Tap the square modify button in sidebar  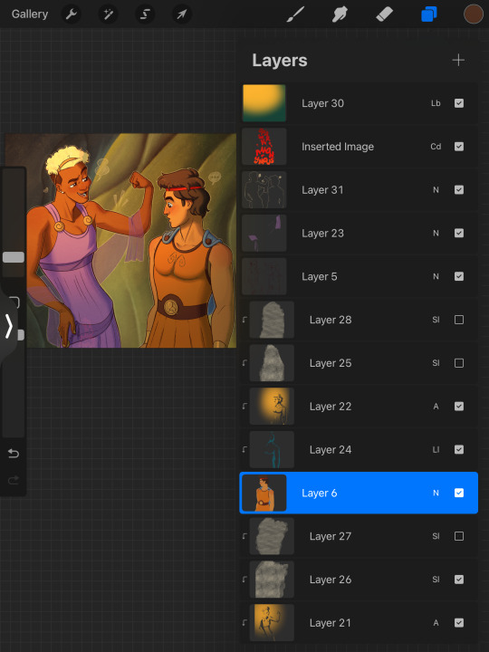[14, 302]
